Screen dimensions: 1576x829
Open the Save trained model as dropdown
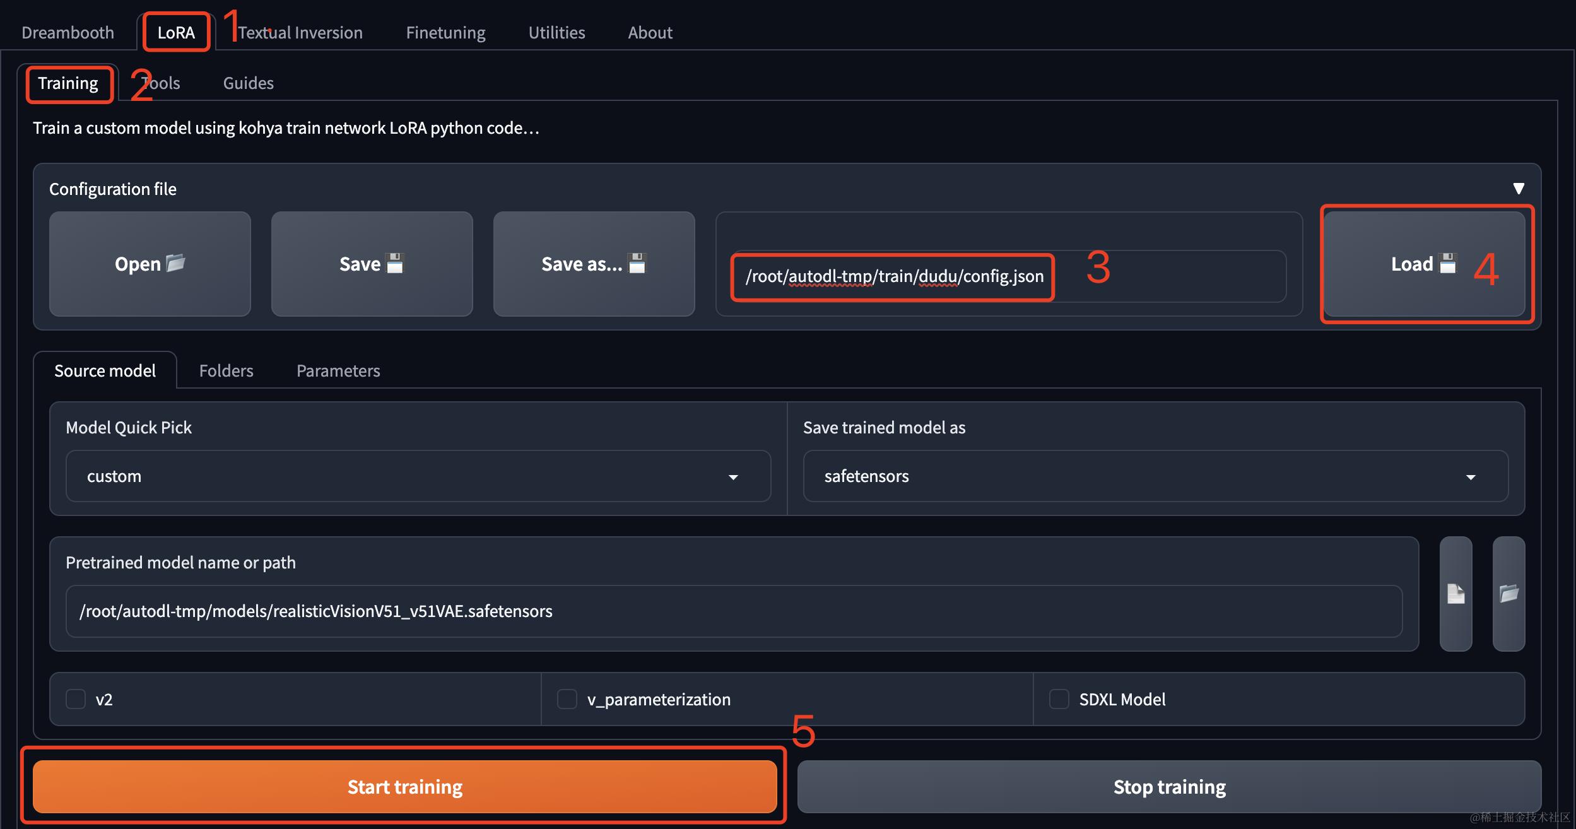tap(1155, 476)
